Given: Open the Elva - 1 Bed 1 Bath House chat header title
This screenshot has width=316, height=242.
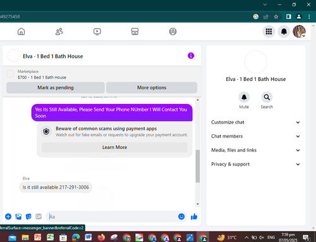Looking at the screenshot, I should (53, 56).
